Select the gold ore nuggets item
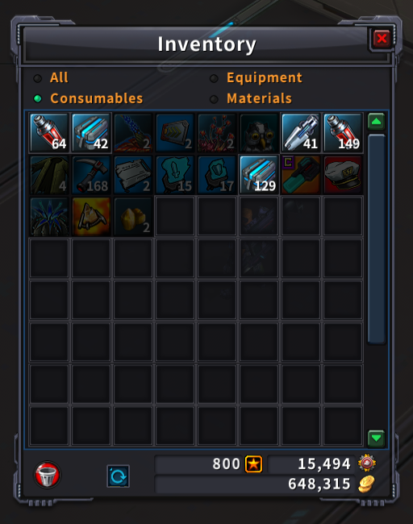Screen dimensions: 413x524 point(133,217)
